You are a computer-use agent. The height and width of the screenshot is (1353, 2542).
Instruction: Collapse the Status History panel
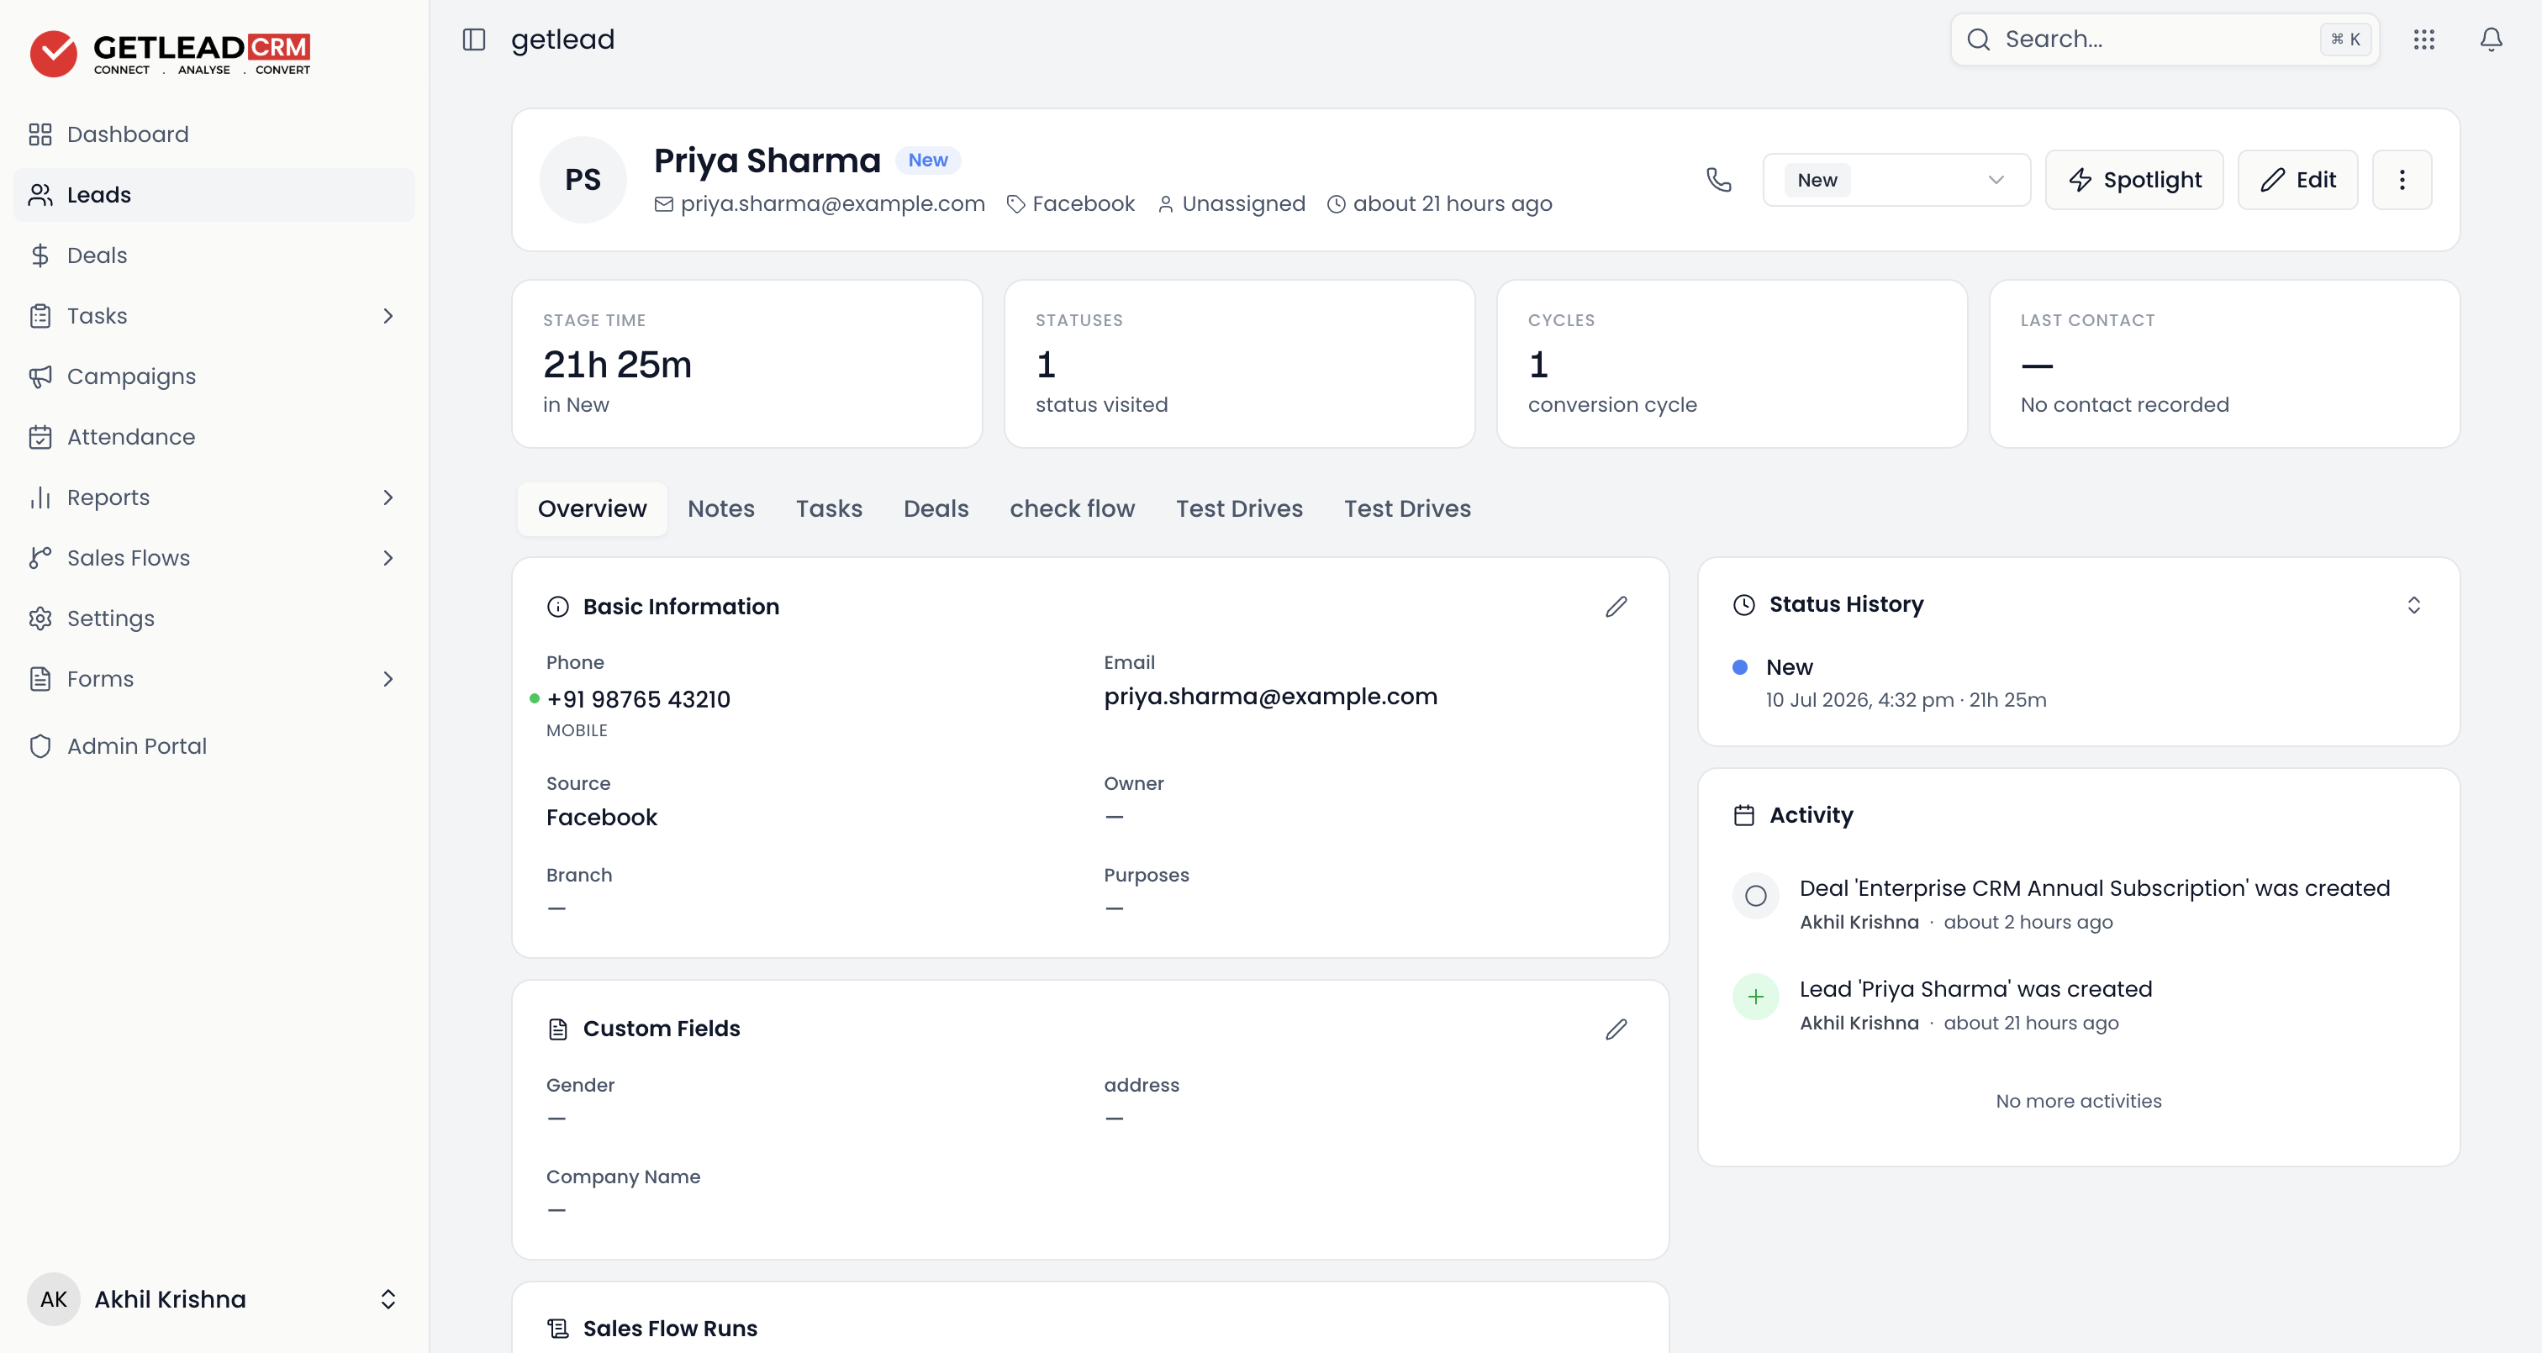click(2413, 605)
